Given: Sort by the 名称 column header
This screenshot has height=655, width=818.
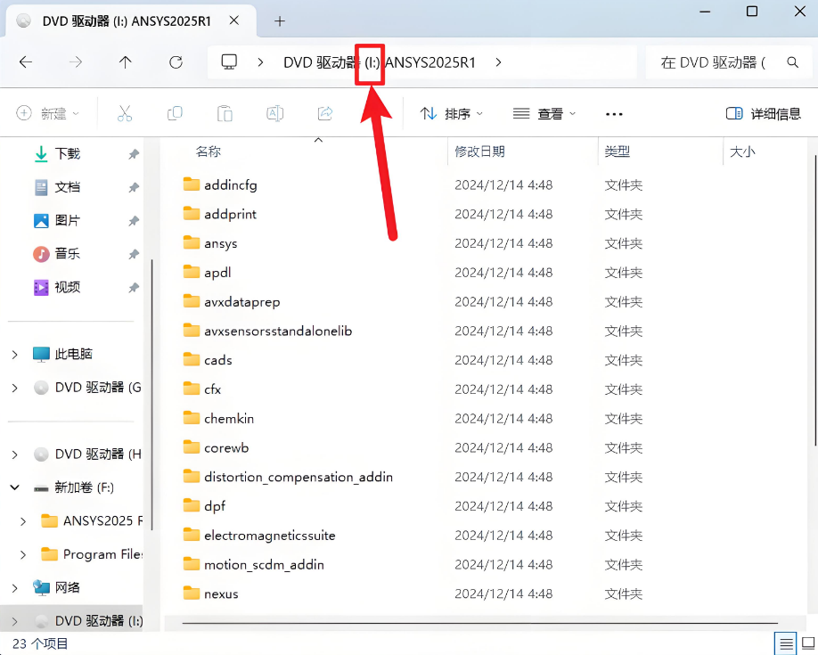Looking at the screenshot, I should coord(209,151).
